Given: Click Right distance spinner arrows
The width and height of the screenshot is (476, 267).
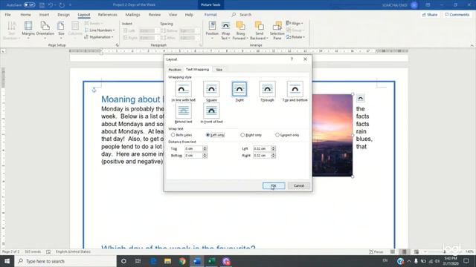Looking at the screenshot, I should coord(273,155).
